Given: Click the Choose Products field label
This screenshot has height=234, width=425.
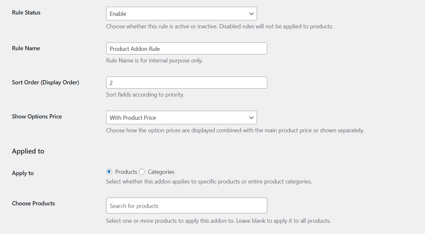Looking at the screenshot, I should [33, 203].
